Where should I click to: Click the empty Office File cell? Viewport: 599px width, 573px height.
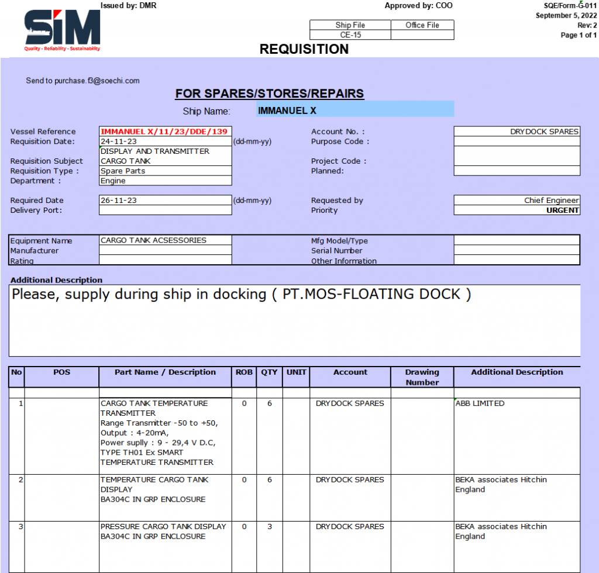pos(422,35)
